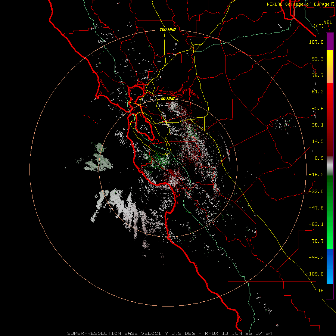Click the blue segment of velocity color bar
The image size is (336, 336).
[x=330, y=266]
